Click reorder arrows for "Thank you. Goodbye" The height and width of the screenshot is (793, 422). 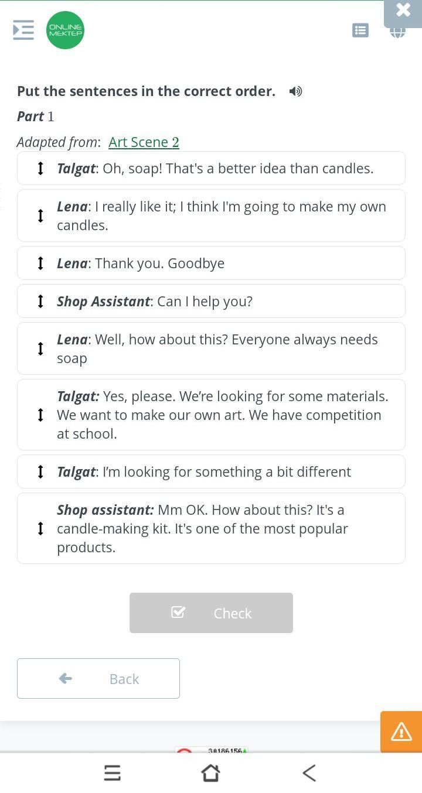[x=40, y=264]
